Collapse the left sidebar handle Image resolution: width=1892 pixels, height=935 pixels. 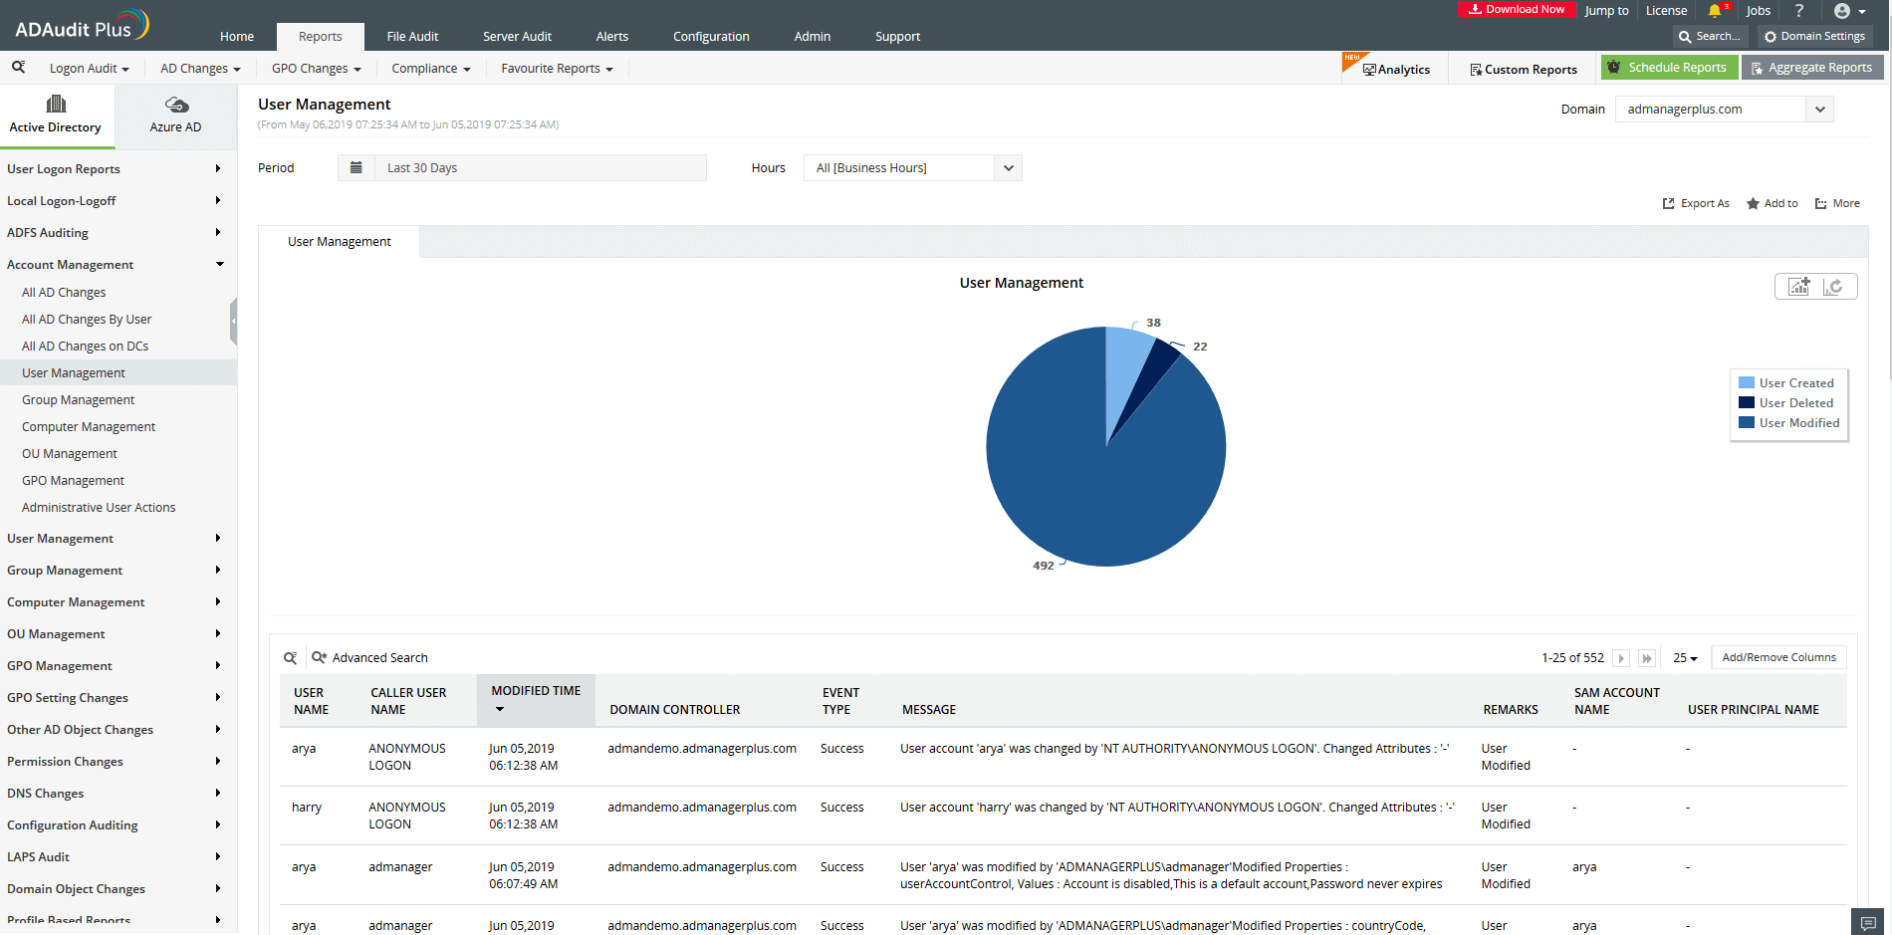click(x=233, y=321)
